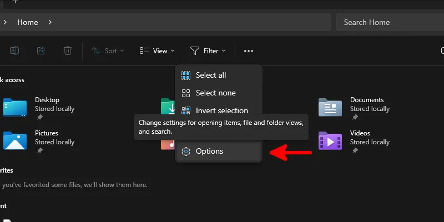Viewport: 444px width, 222px height.
Task: Click the Videos folder name text
Action: coord(360,133)
